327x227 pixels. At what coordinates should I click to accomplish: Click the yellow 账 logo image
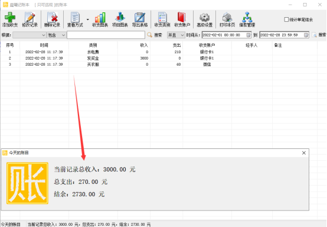click(x=27, y=183)
